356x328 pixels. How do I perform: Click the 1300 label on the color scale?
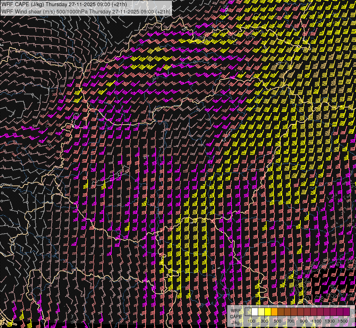click(x=330, y=321)
